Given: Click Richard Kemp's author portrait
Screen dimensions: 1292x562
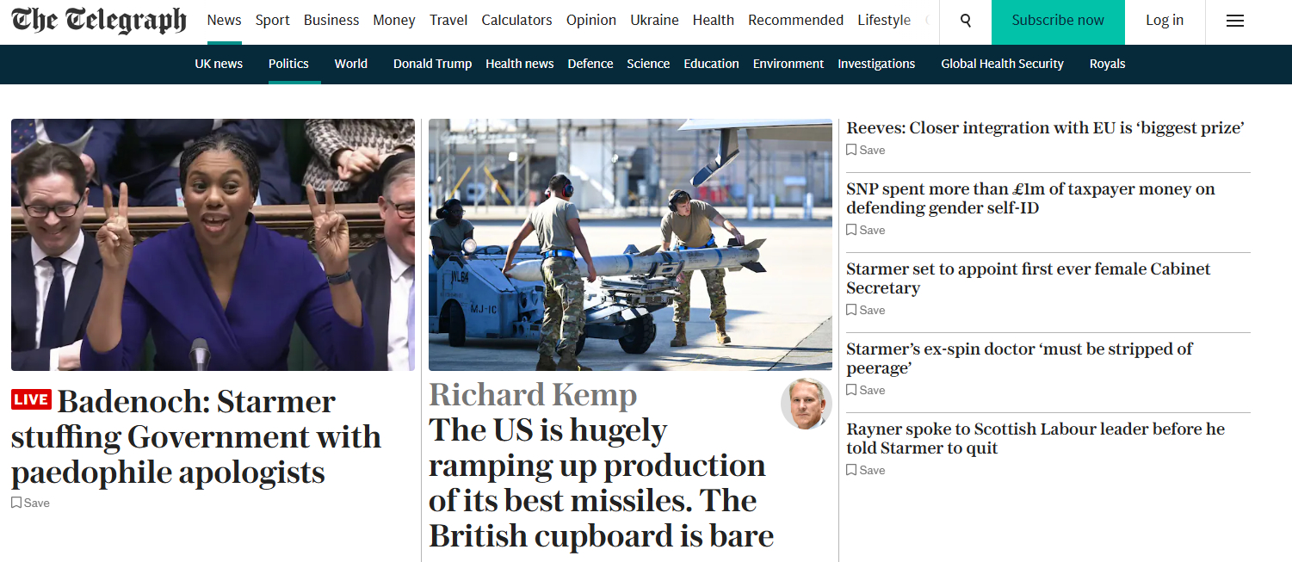Looking at the screenshot, I should tap(807, 404).
